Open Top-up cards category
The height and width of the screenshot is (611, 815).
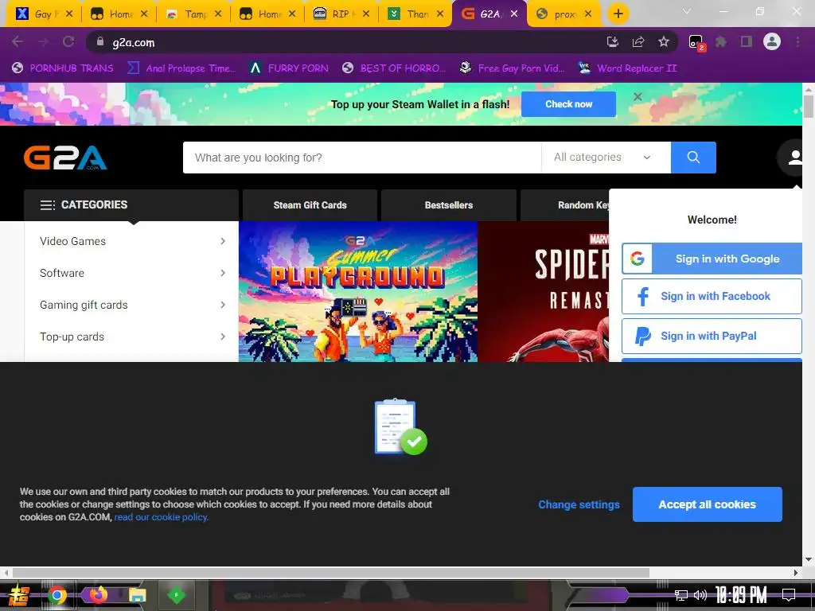(x=72, y=337)
